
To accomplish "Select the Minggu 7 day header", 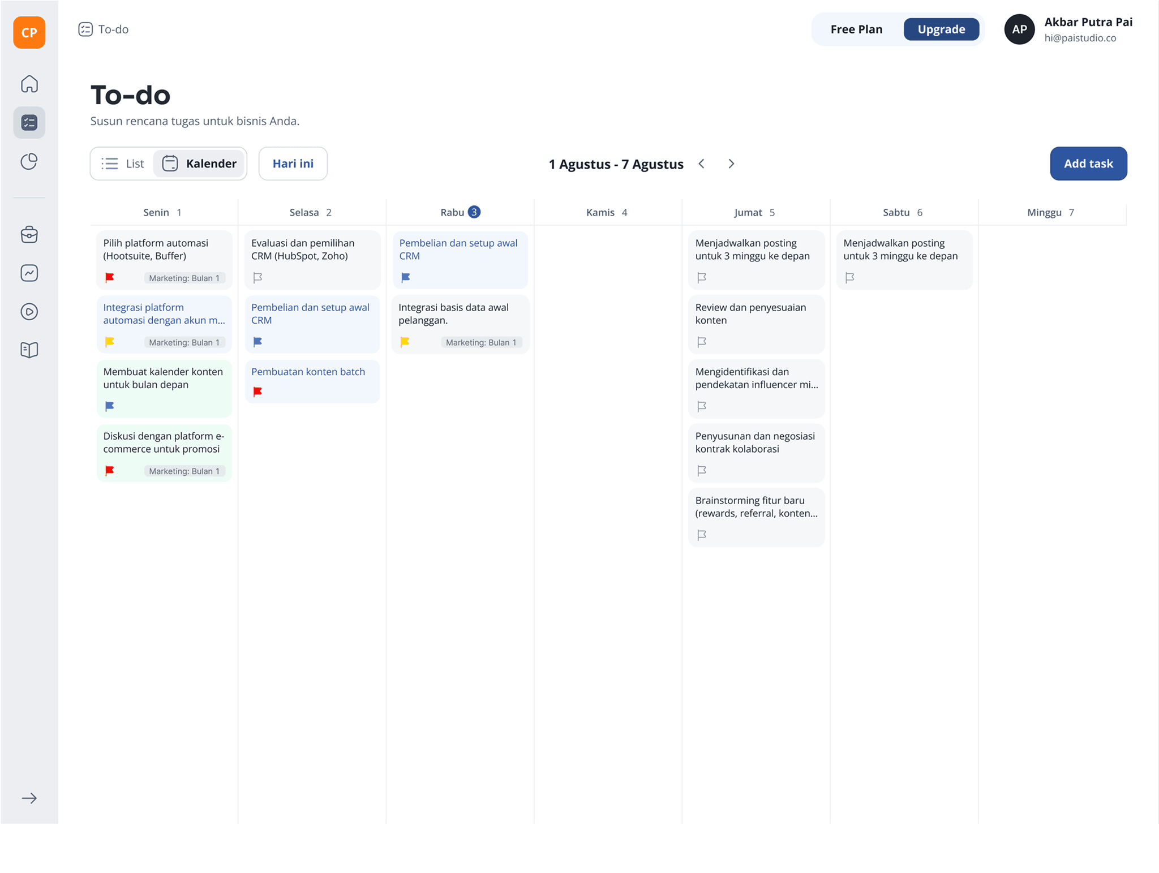I will tap(1051, 212).
